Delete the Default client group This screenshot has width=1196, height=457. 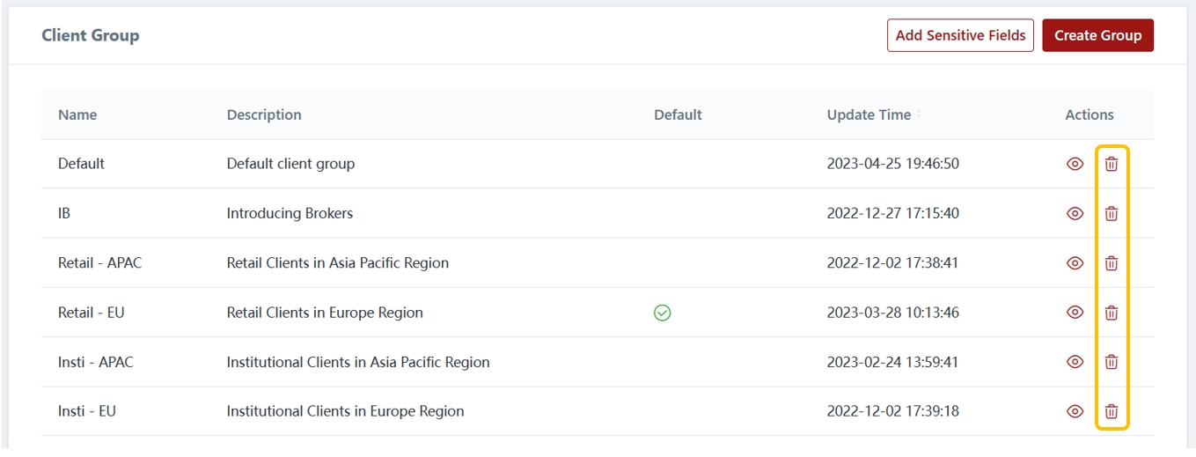point(1112,164)
